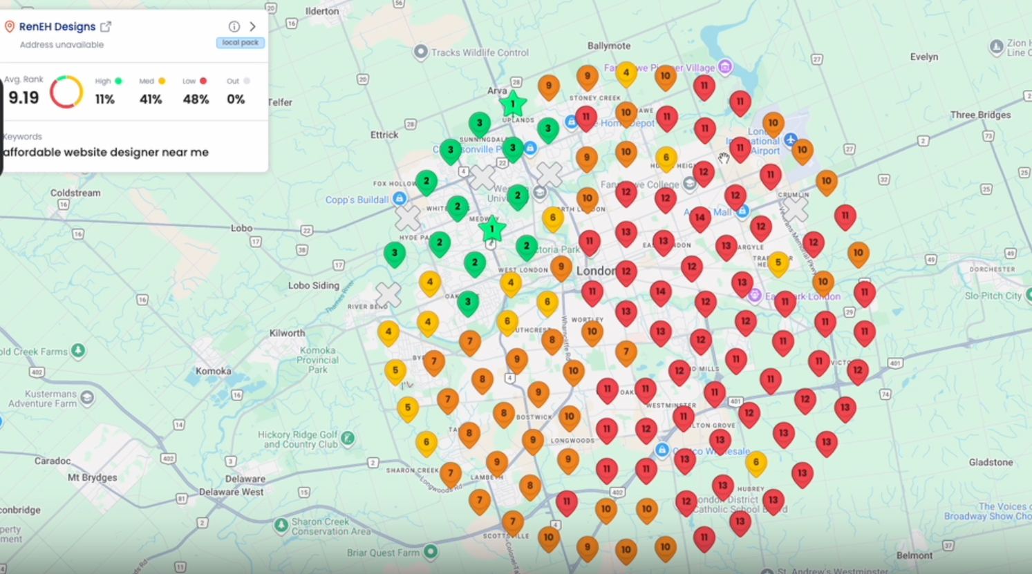Click the Coldstream place label
The width and height of the screenshot is (1032, 574).
[x=75, y=193]
